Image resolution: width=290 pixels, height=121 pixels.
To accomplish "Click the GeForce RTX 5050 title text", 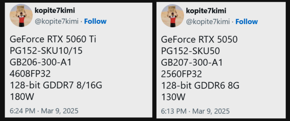I will 199,40.
